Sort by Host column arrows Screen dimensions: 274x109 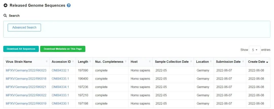click(x=150, y=62)
